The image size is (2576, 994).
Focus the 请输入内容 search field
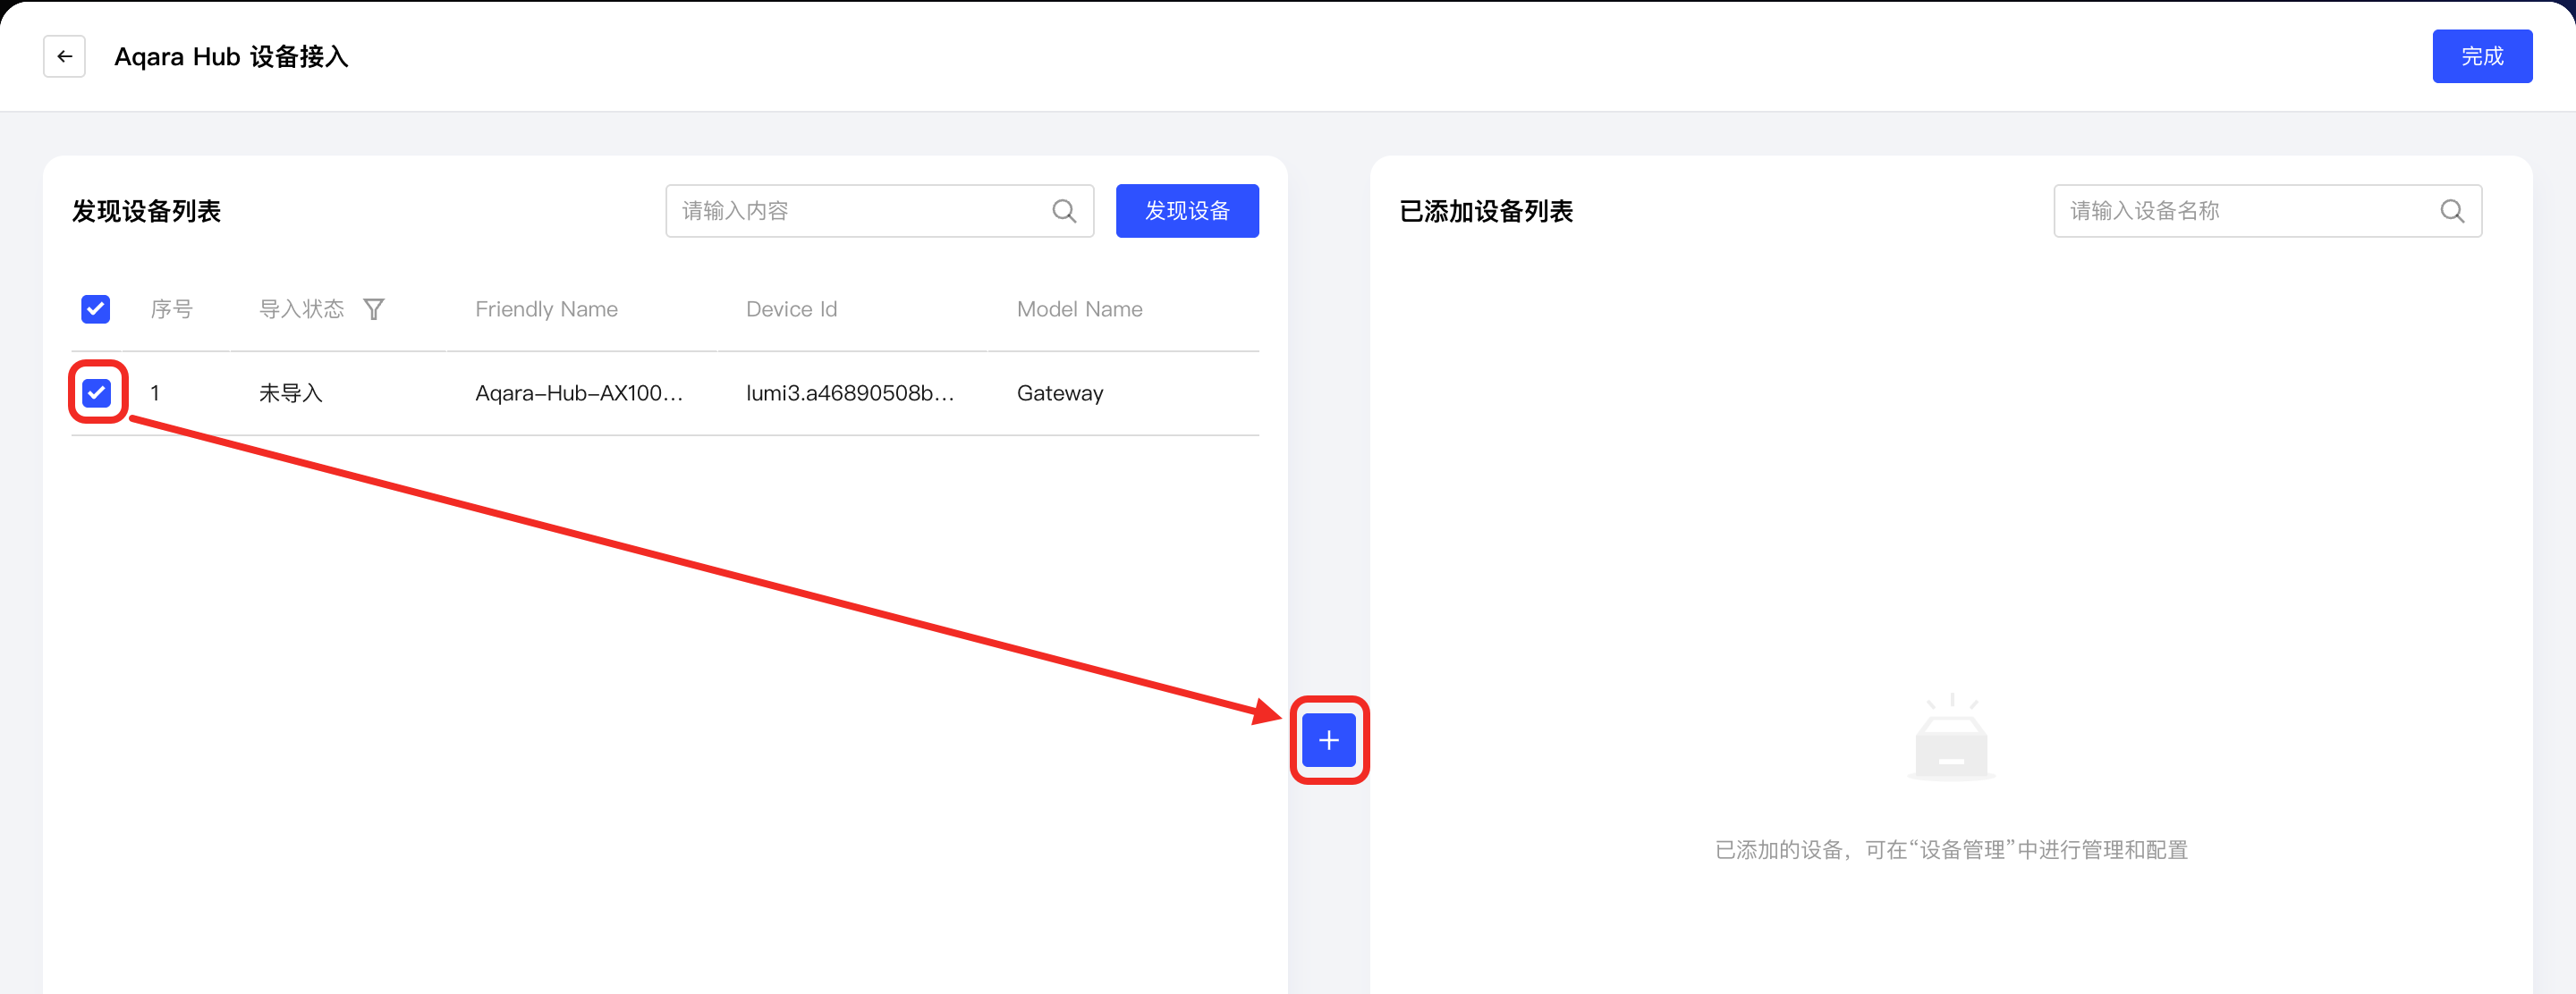tap(880, 211)
